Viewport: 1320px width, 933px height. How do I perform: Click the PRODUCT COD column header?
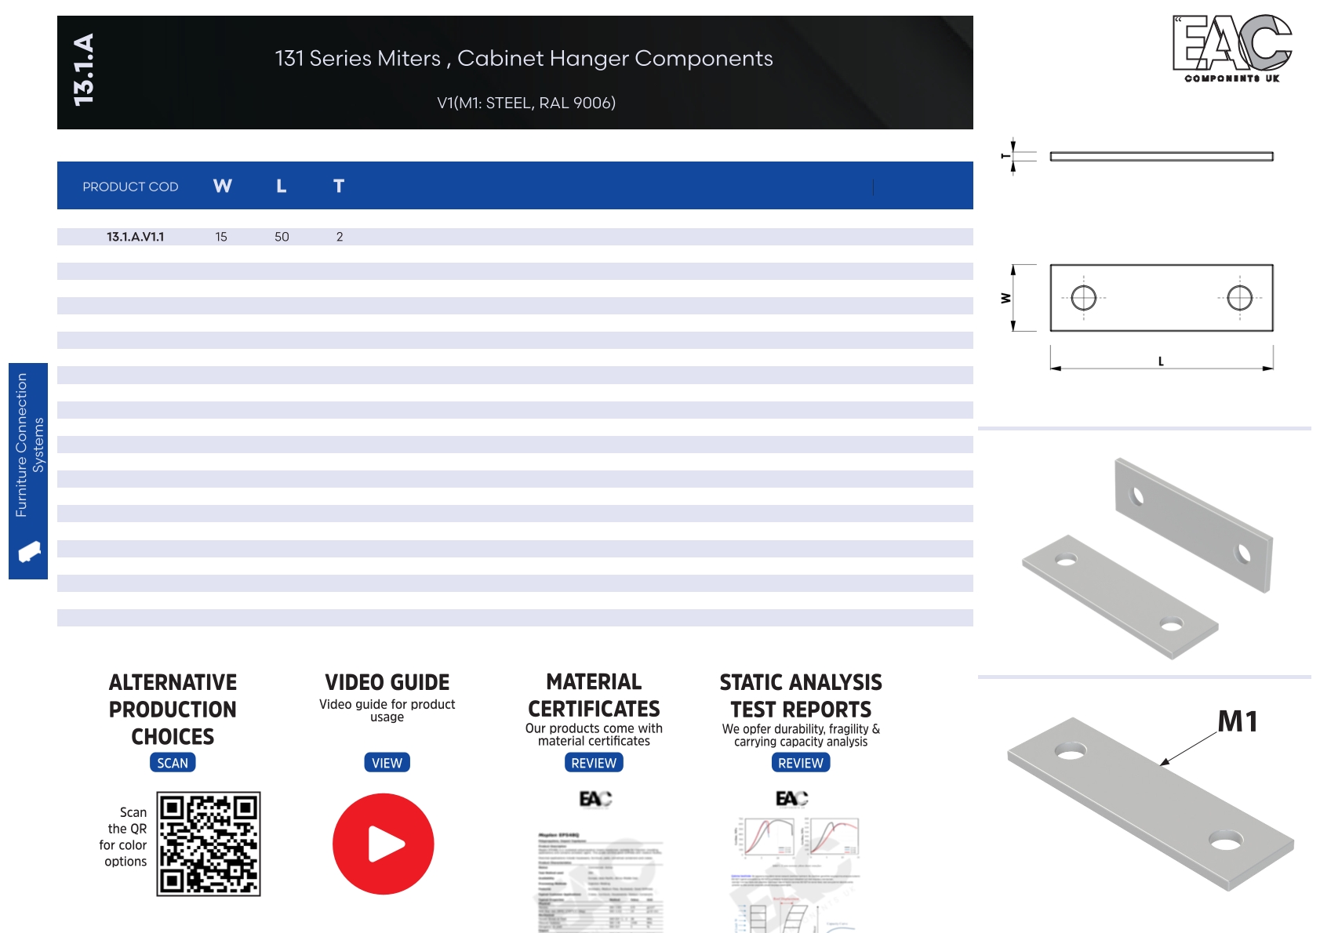pos(130,187)
